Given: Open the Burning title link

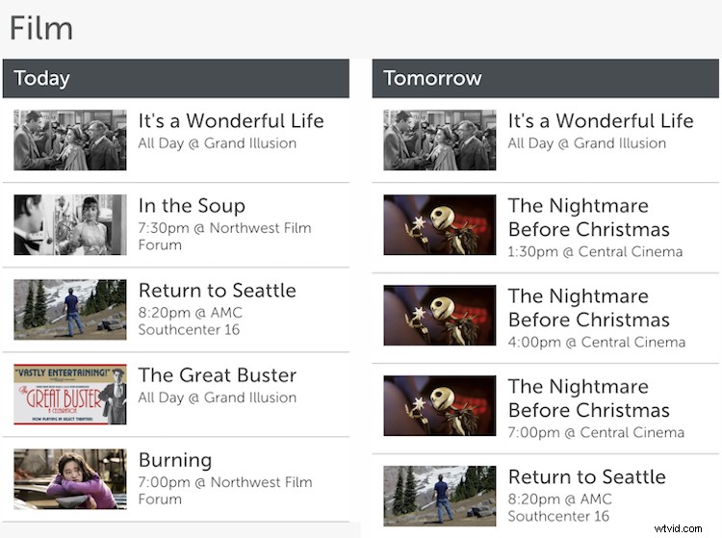Looking at the screenshot, I should pyautogui.click(x=174, y=460).
